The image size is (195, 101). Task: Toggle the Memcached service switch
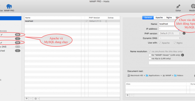coord(18,51)
